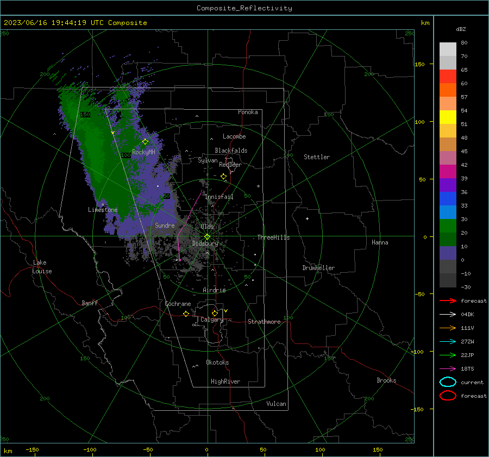Click the cyan 27ZW arrow icon

point(448,342)
